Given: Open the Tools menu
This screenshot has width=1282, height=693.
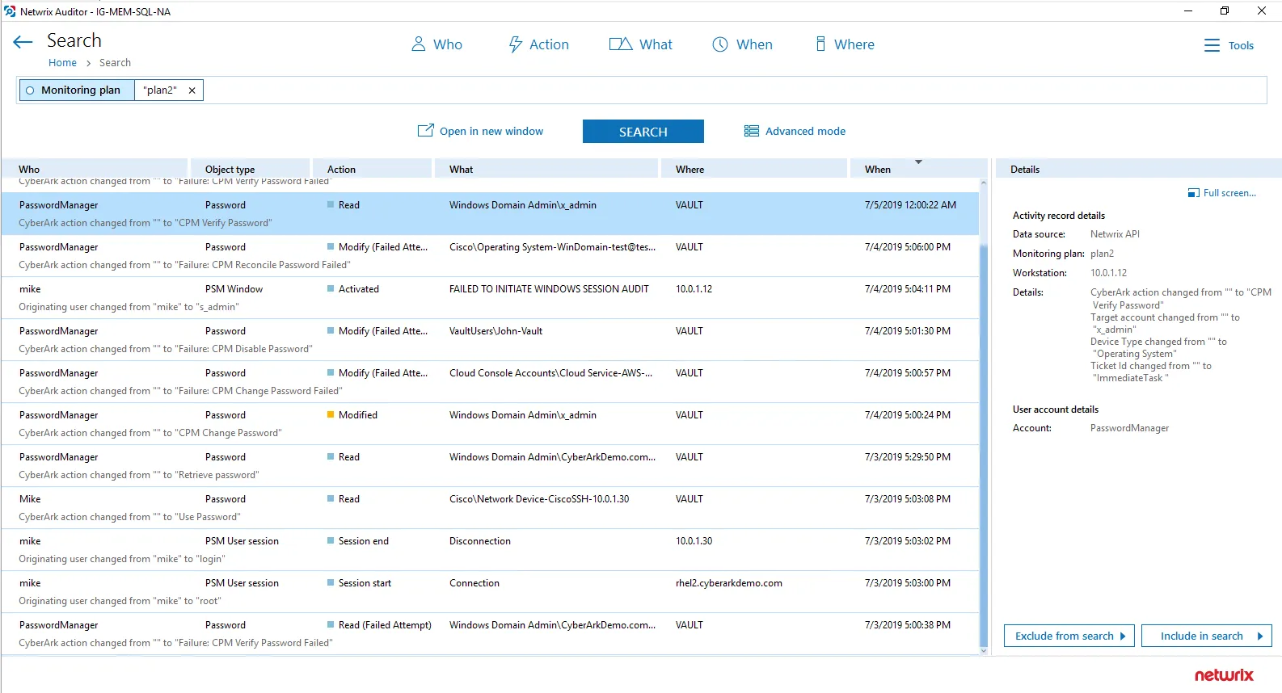Looking at the screenshot, I should click(1229, 45).
